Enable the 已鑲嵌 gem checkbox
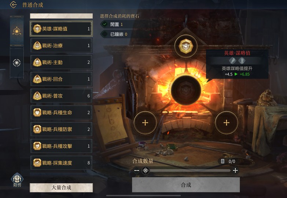 coord(105,34)
